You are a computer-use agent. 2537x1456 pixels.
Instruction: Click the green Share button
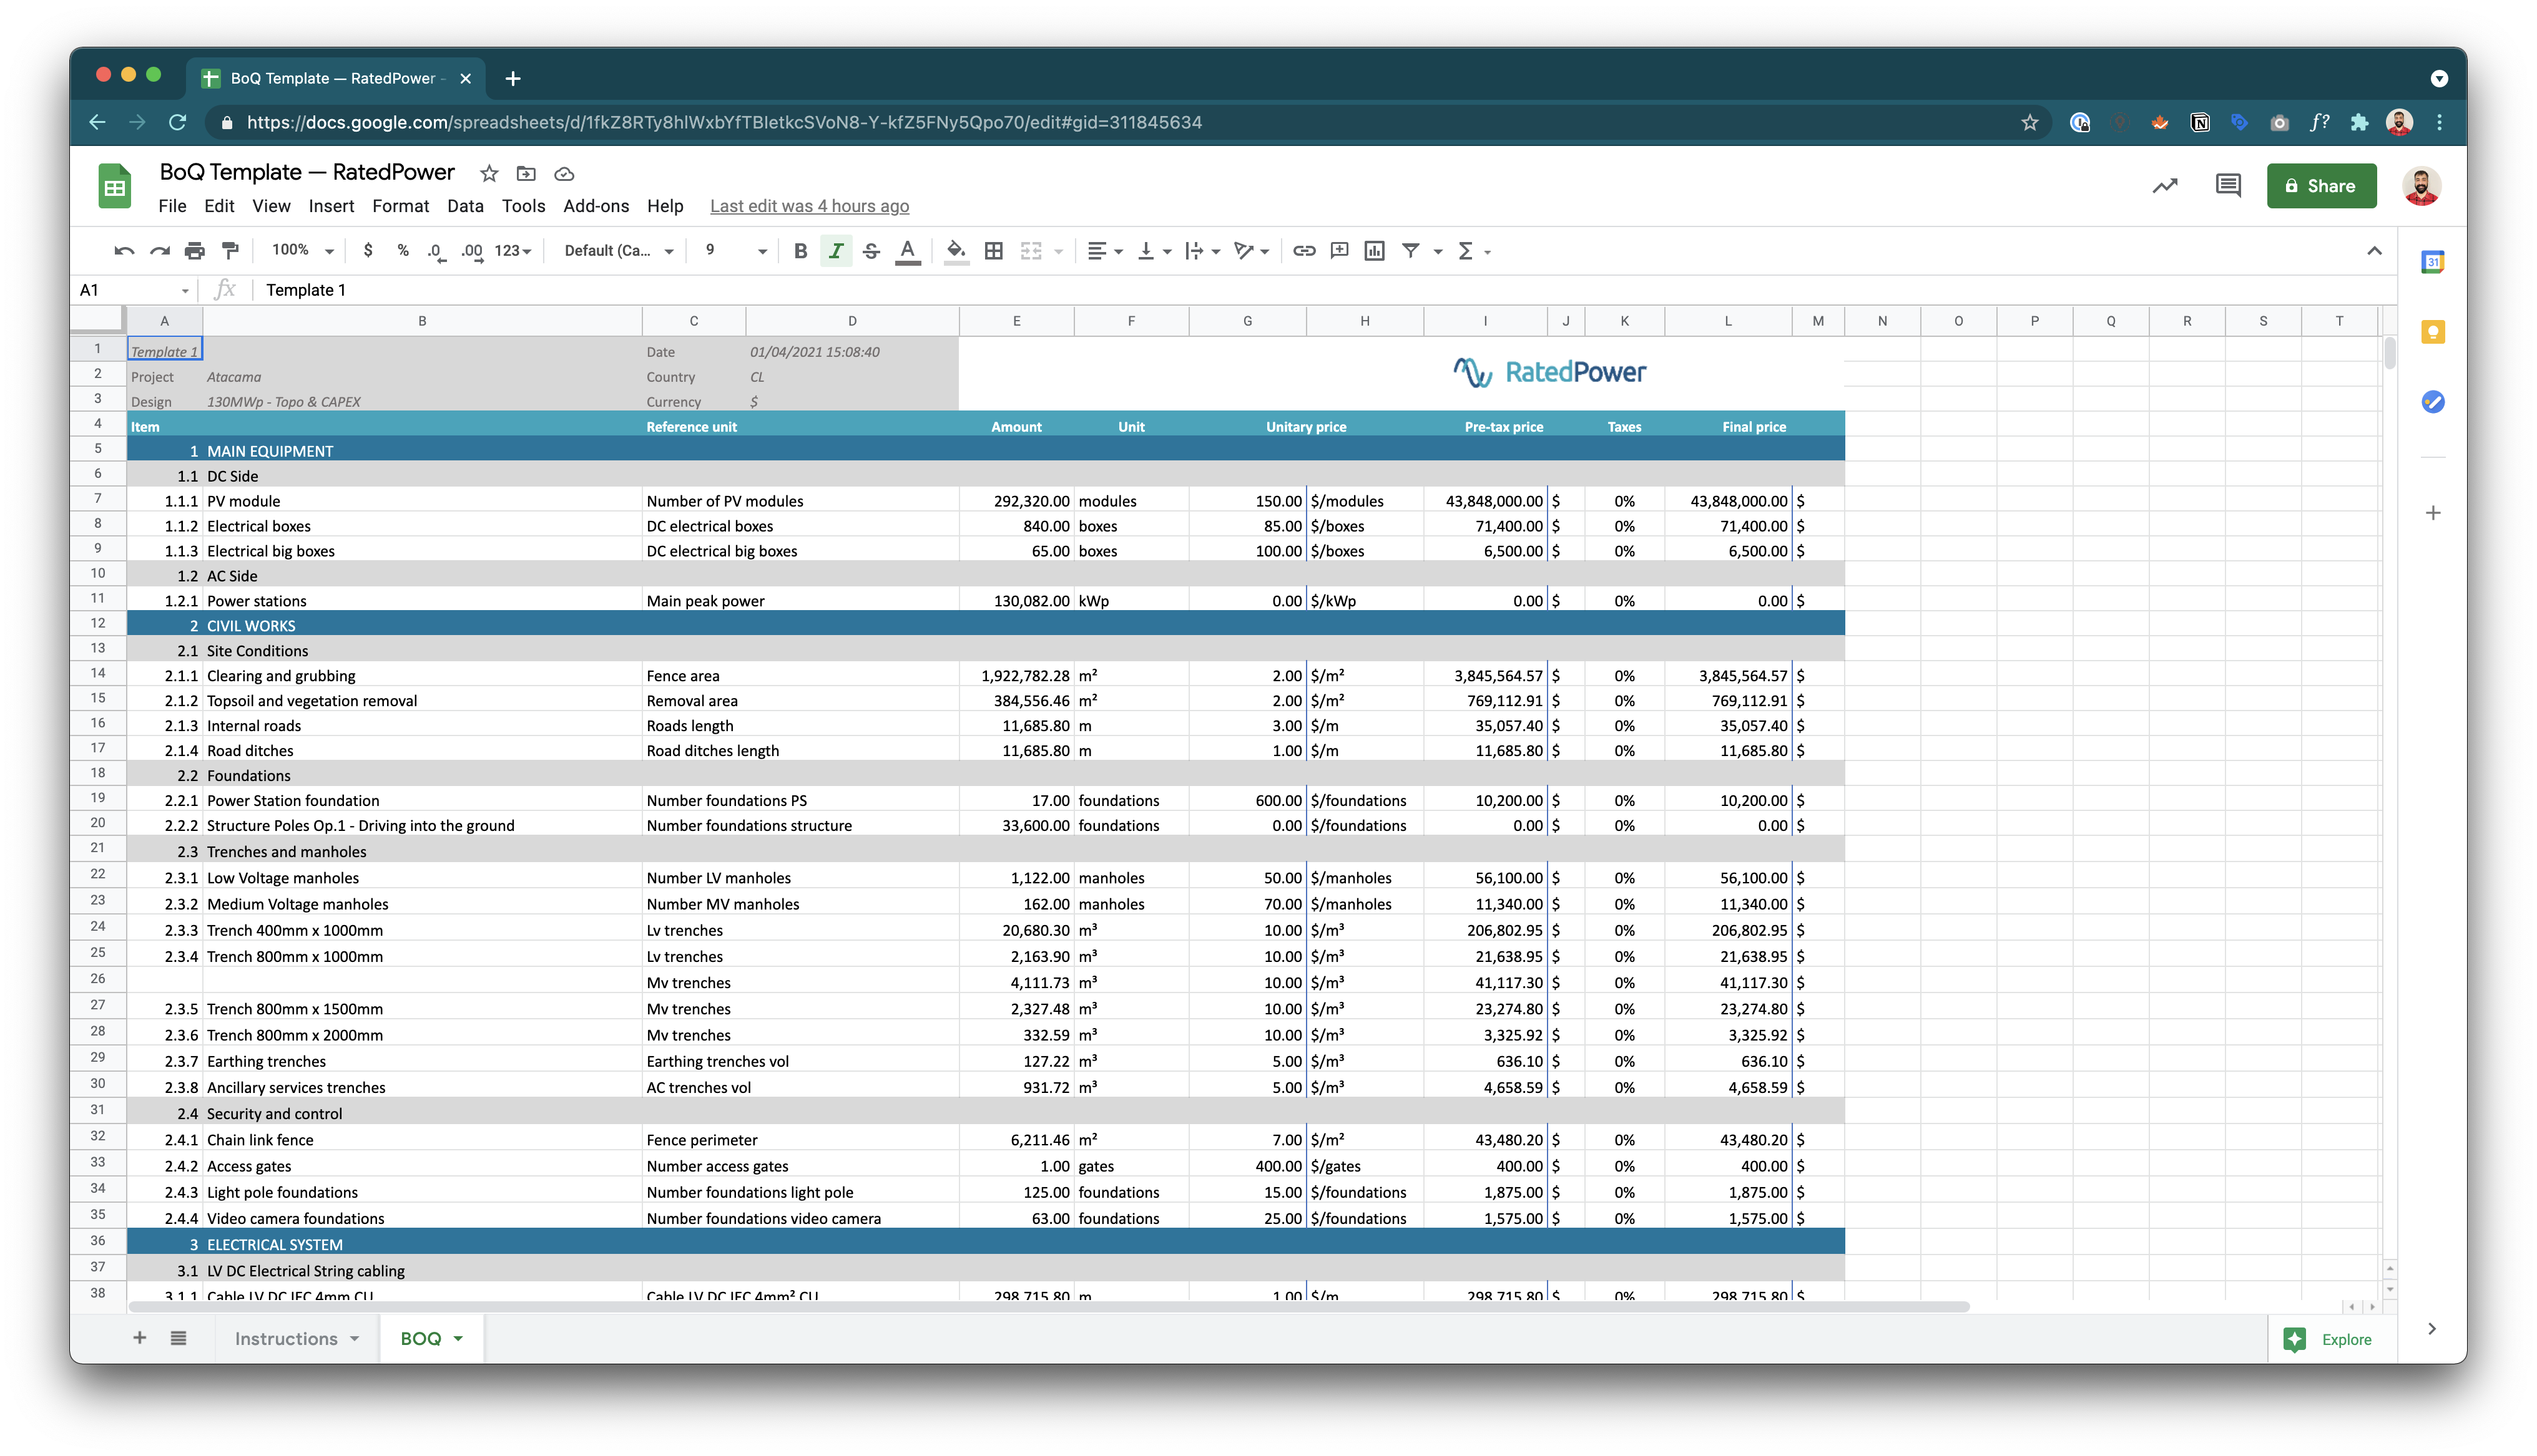click(2321, 186)
